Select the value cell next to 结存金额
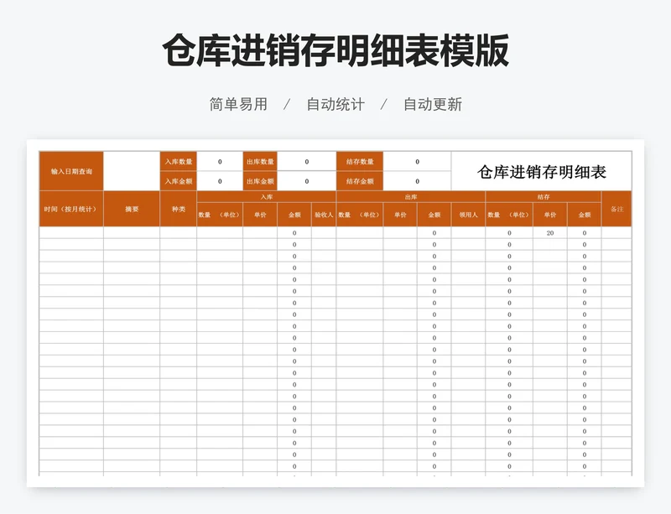This screenshot has height=514, width=671. click(417, 181)
